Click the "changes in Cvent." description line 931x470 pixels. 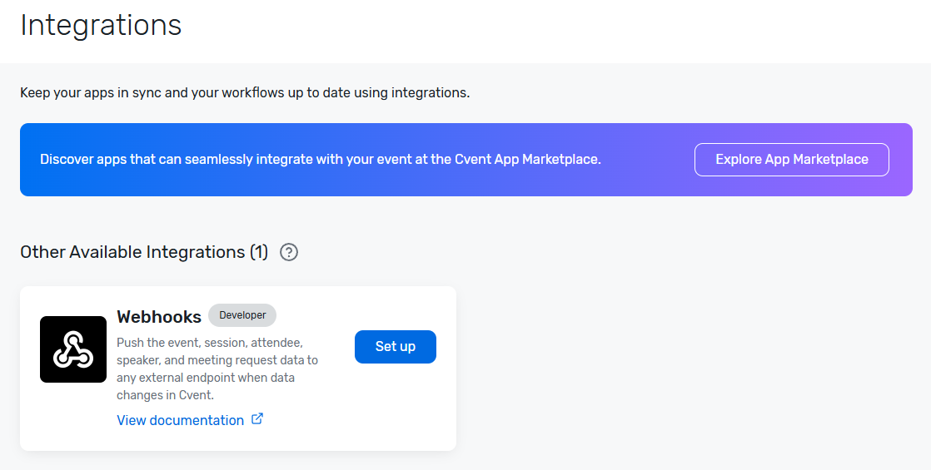[x=165, y=394]
